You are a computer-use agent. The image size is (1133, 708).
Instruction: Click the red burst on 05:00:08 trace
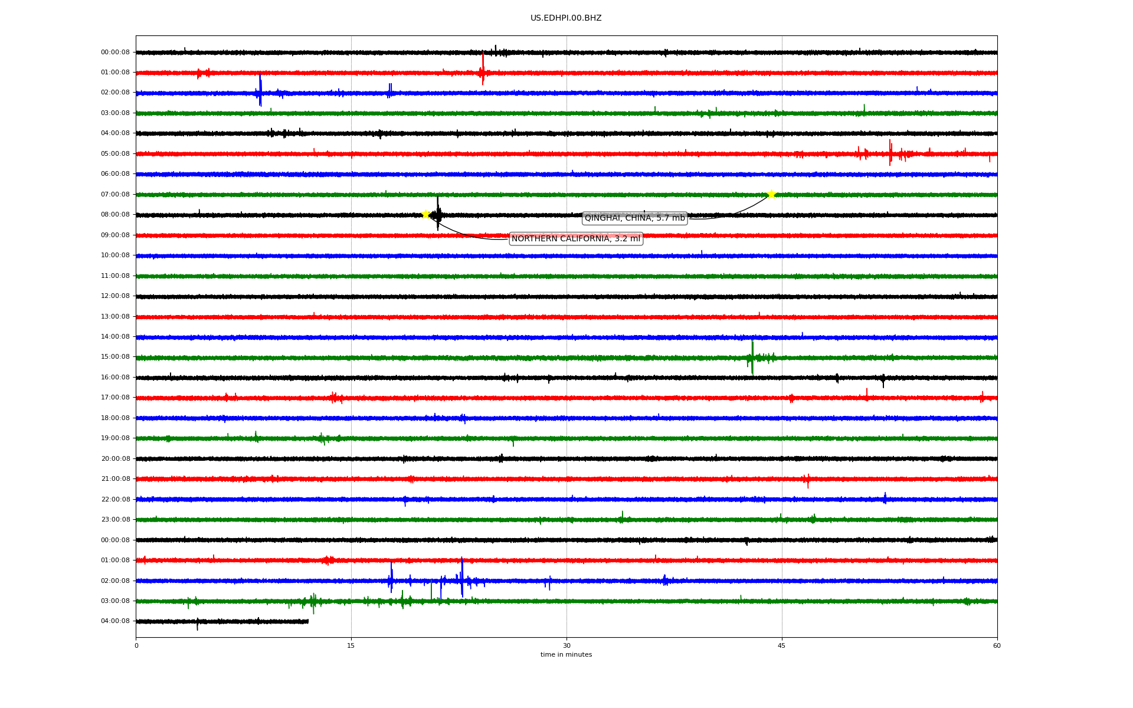coord(890,153)
